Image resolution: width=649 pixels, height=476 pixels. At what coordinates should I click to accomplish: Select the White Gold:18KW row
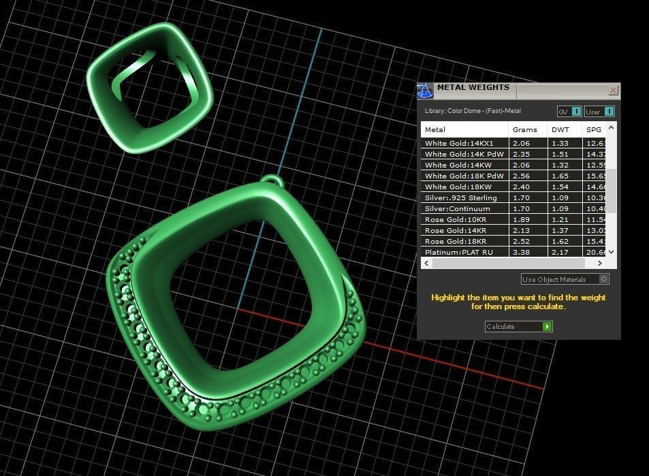pyautogui.click(x=513, y=187)
